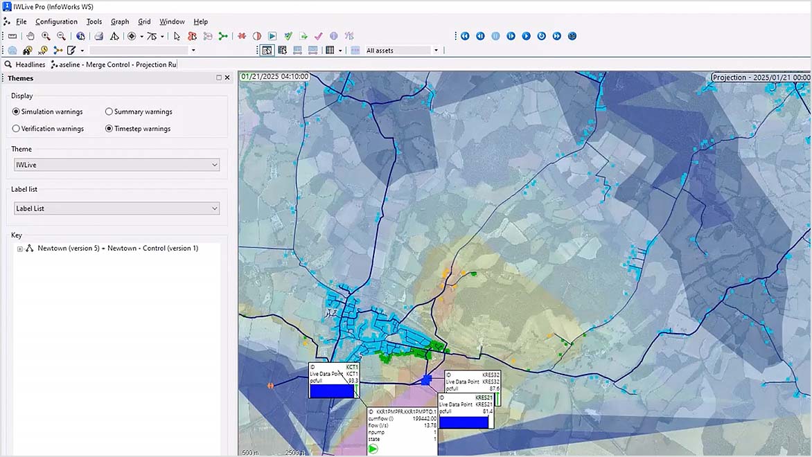812x457 pixels.
Task: Activate the pointer Select tool
Action: 177,36
